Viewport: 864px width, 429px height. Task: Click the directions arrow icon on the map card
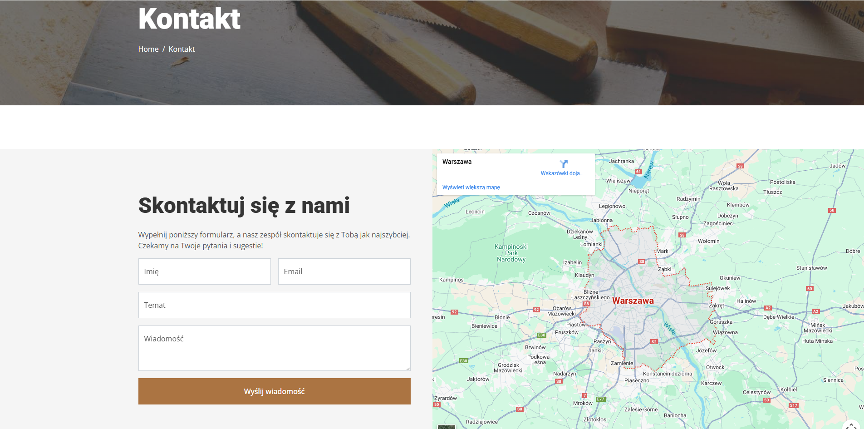(x=563, y=164)
